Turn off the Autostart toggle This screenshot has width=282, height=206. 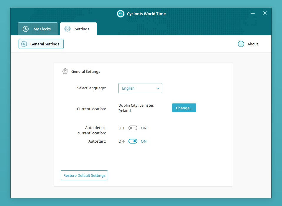[x=133, y=141]
